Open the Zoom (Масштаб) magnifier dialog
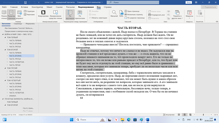Image resolution: width=219 pixels, height=123 pixels. click(x=114, y=14)
